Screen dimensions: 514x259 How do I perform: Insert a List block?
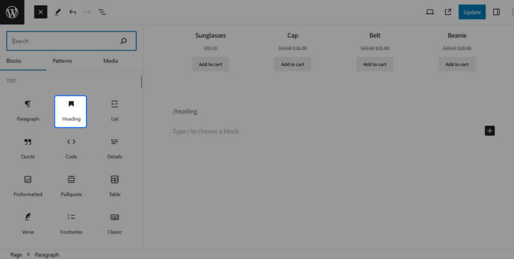[x=114, y=112]
